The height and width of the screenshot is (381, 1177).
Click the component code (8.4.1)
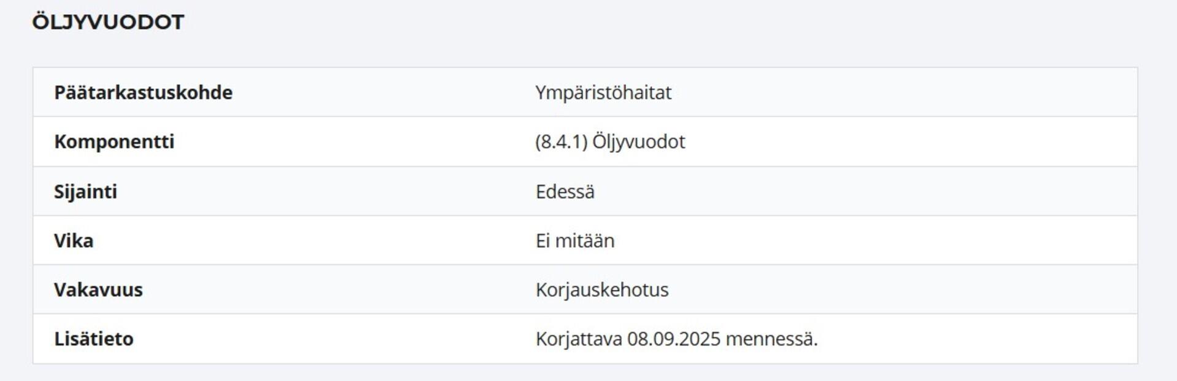(x=561, y=142)
